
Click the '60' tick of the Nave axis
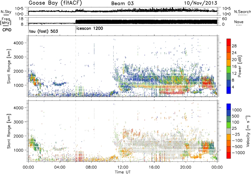tap(225, 19)
